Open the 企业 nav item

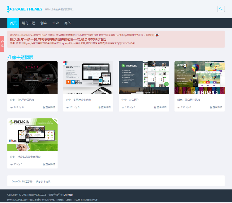pyautogui.click(x=56, y=23)
